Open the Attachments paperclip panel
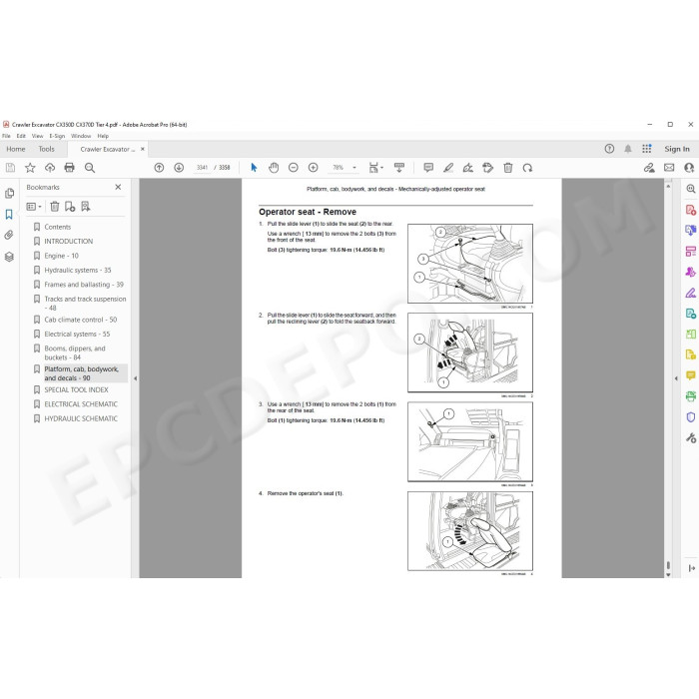The height and width of the screenshot is (699, 699). [x=9, y=236]
